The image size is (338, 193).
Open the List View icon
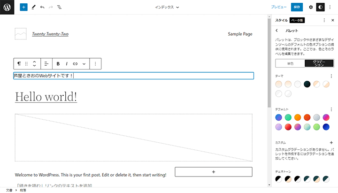[59, 8]
